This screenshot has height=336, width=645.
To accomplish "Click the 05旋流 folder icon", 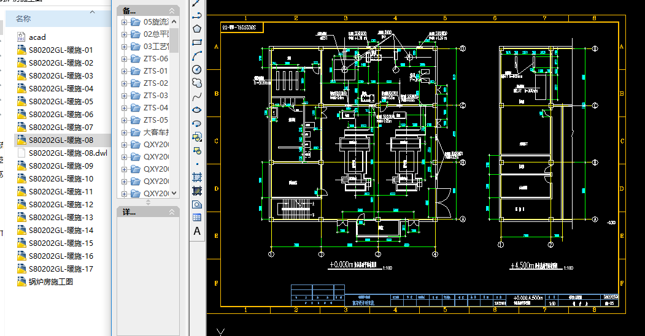I will [x=136, y=22].
